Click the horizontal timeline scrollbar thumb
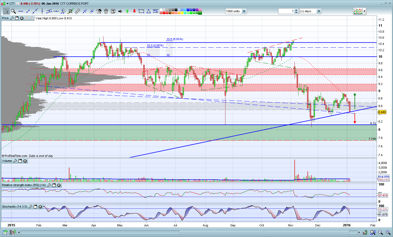The height and width of the screenshot is (237, 393). [x=264, y=232]
